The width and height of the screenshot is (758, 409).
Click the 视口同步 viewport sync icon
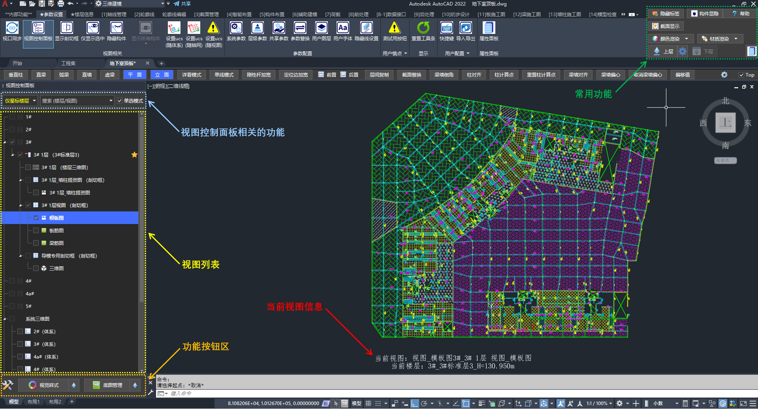[12, 28]
